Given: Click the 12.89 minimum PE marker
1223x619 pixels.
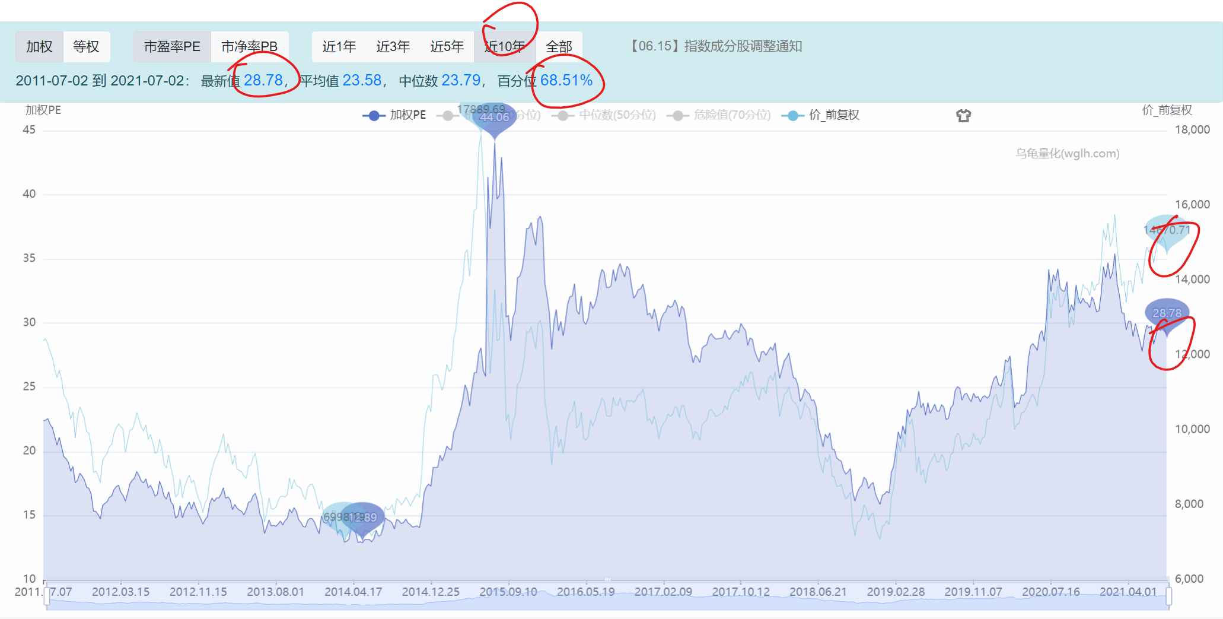Looking at the screenshot, I should pyautogui.click(x=362, y=519).
